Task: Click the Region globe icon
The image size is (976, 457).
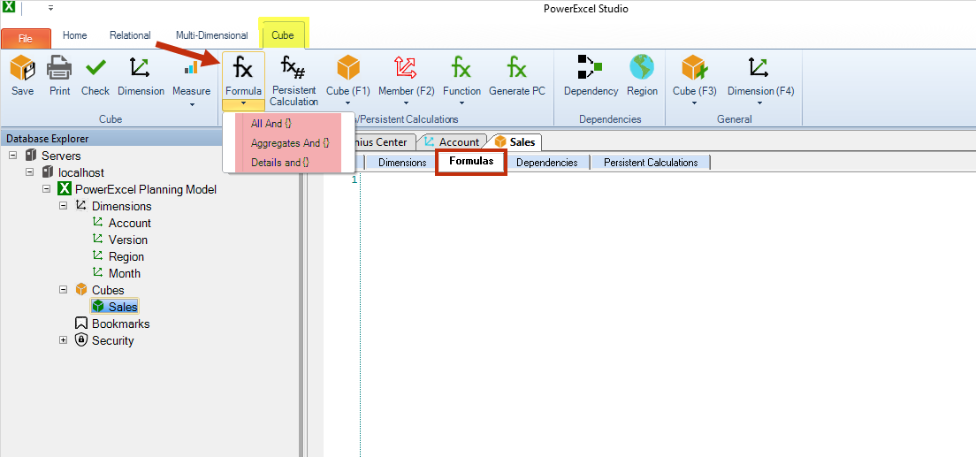Action: (x=642, y=67)
